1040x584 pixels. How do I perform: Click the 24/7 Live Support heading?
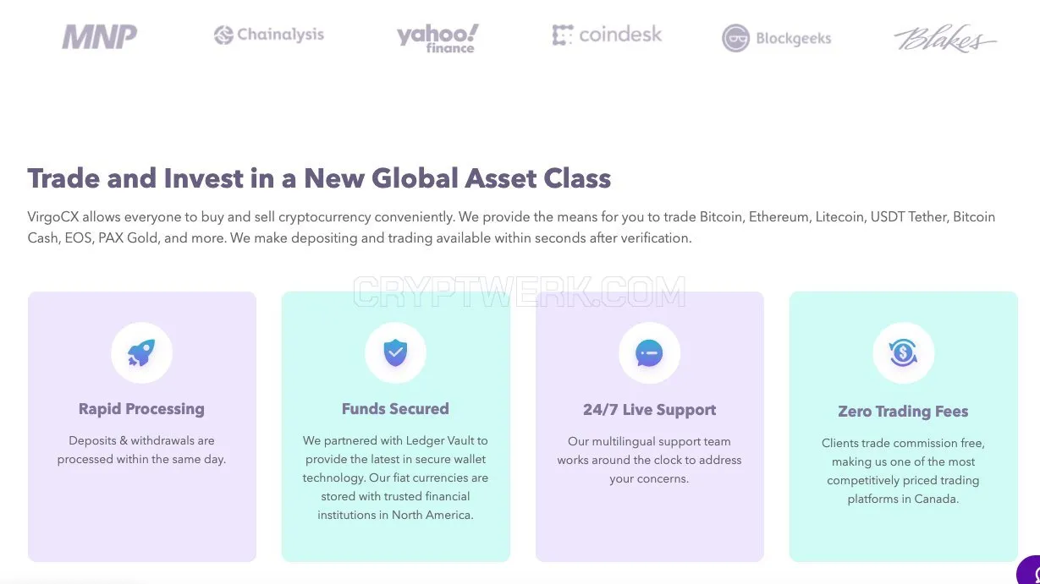tap(649, 410)
